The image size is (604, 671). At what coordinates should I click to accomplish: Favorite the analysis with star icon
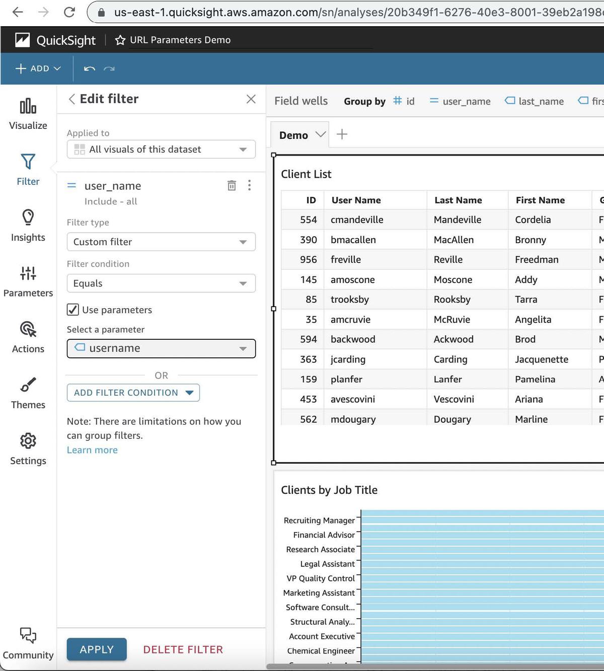(120, 40)
